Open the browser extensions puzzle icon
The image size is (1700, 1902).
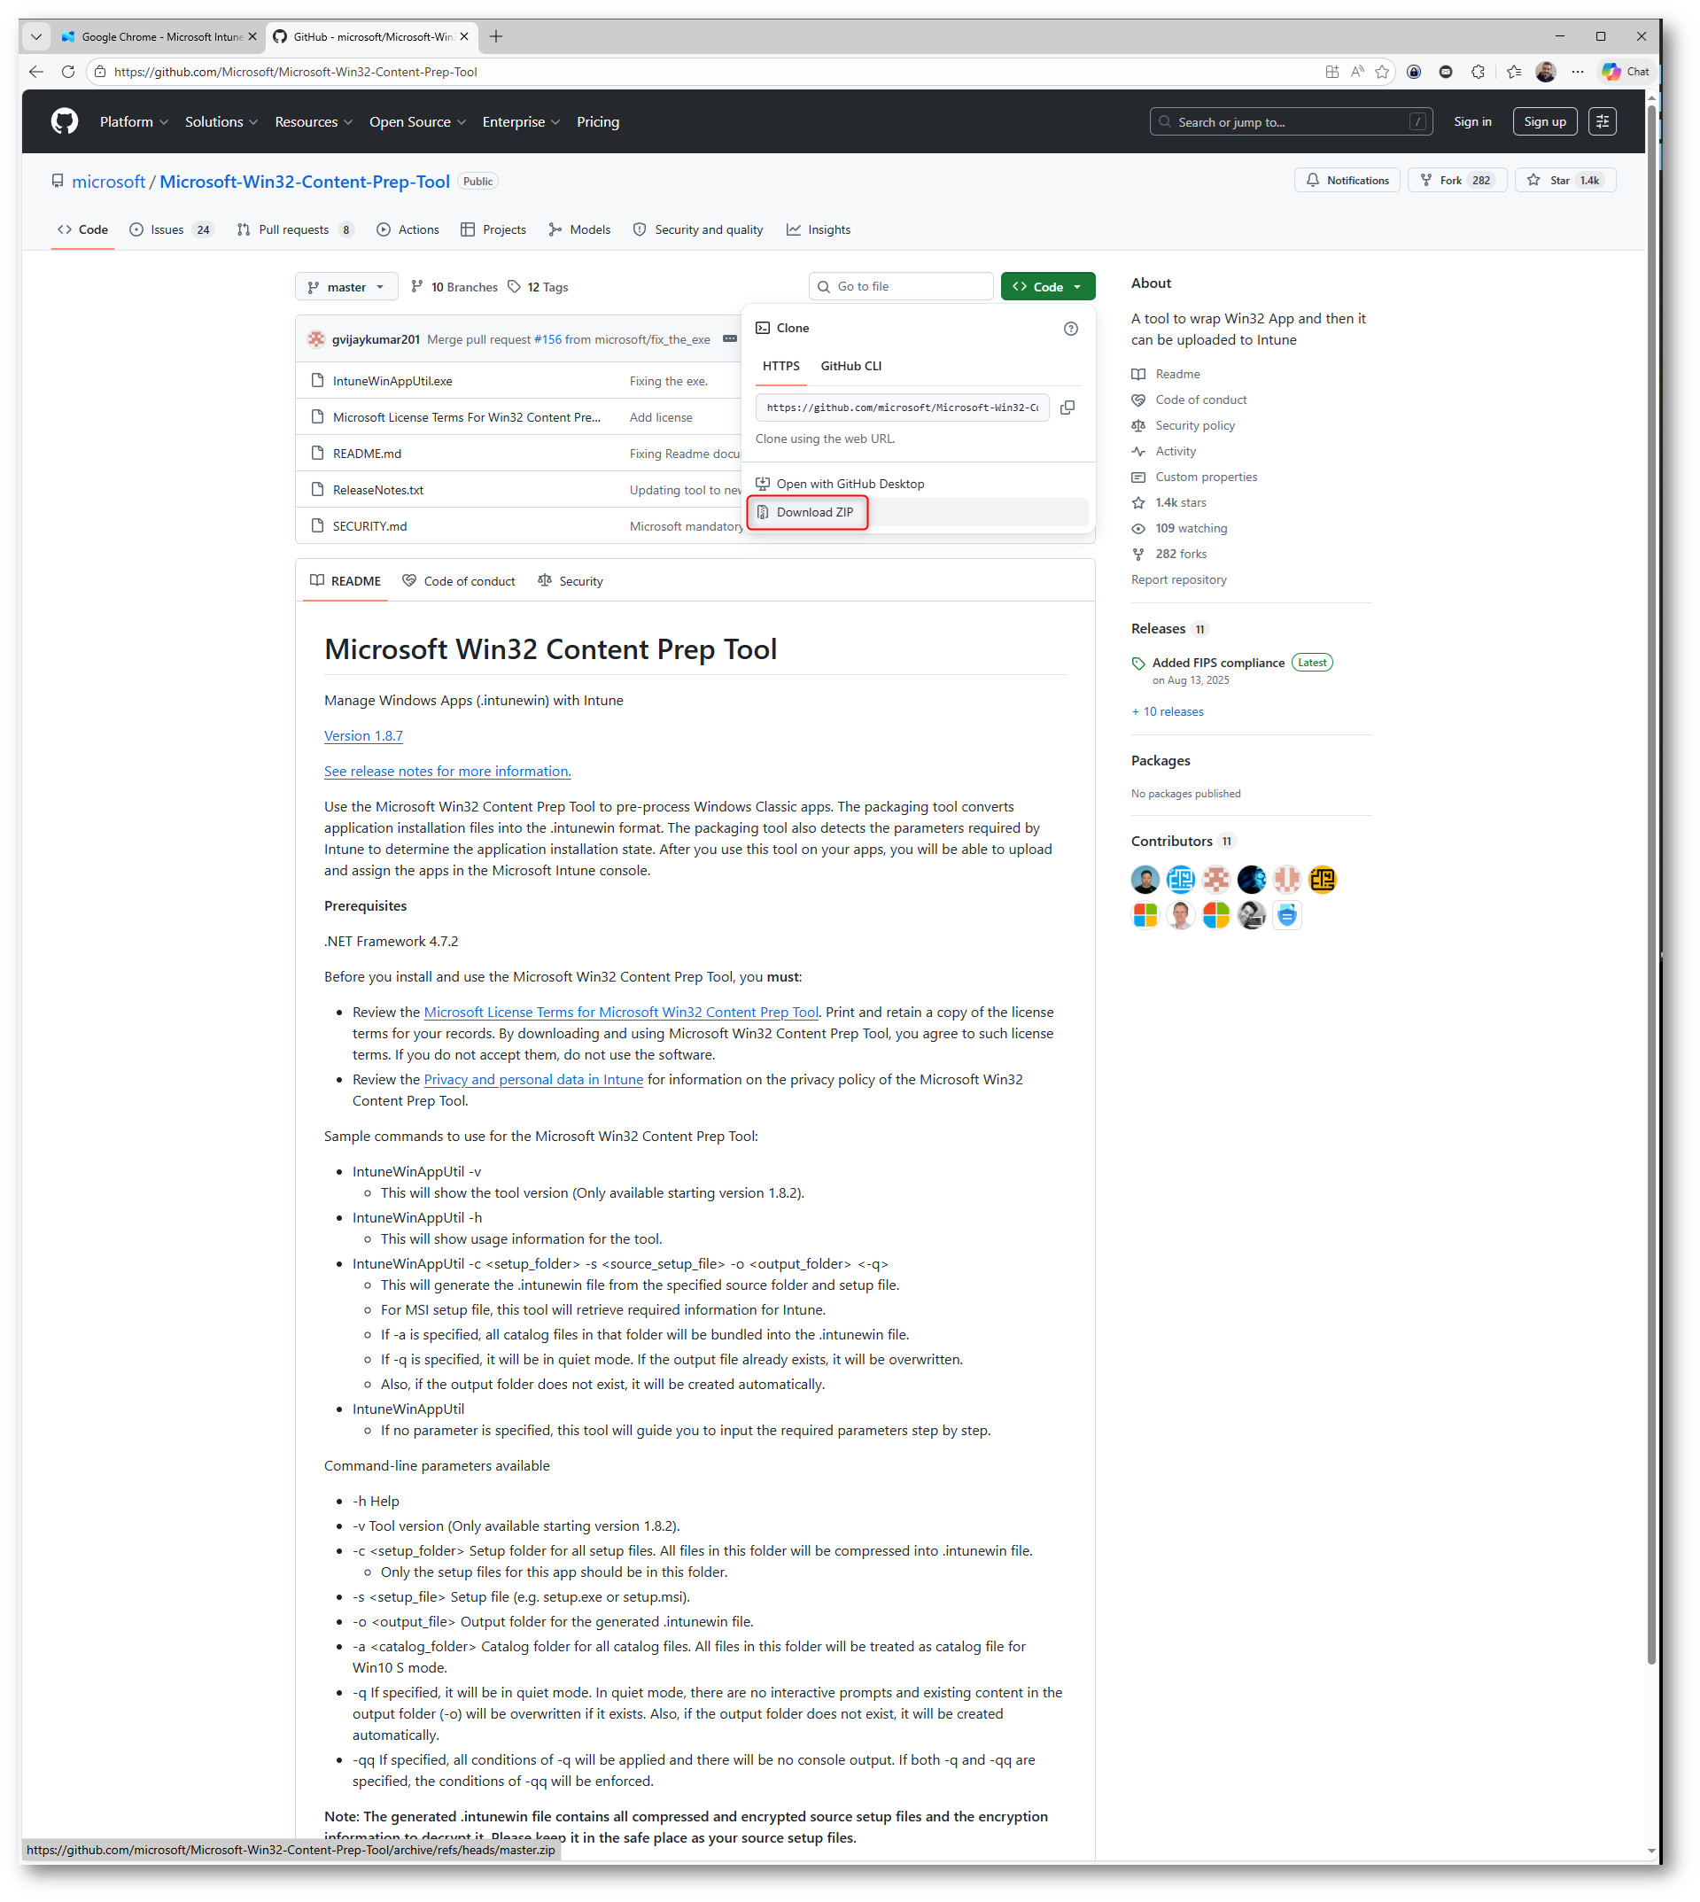[1478, 72]
